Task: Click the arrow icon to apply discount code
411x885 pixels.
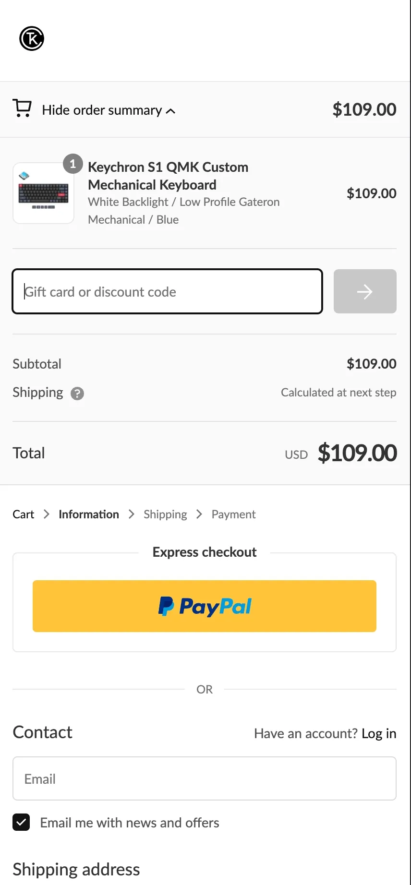Action: [365, 291]
